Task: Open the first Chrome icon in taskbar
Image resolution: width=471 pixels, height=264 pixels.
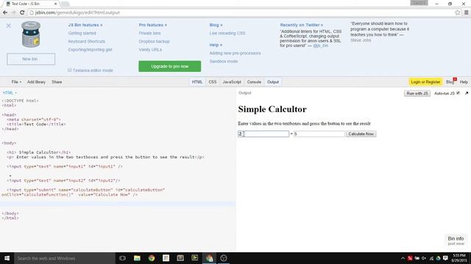Action: 152,258
